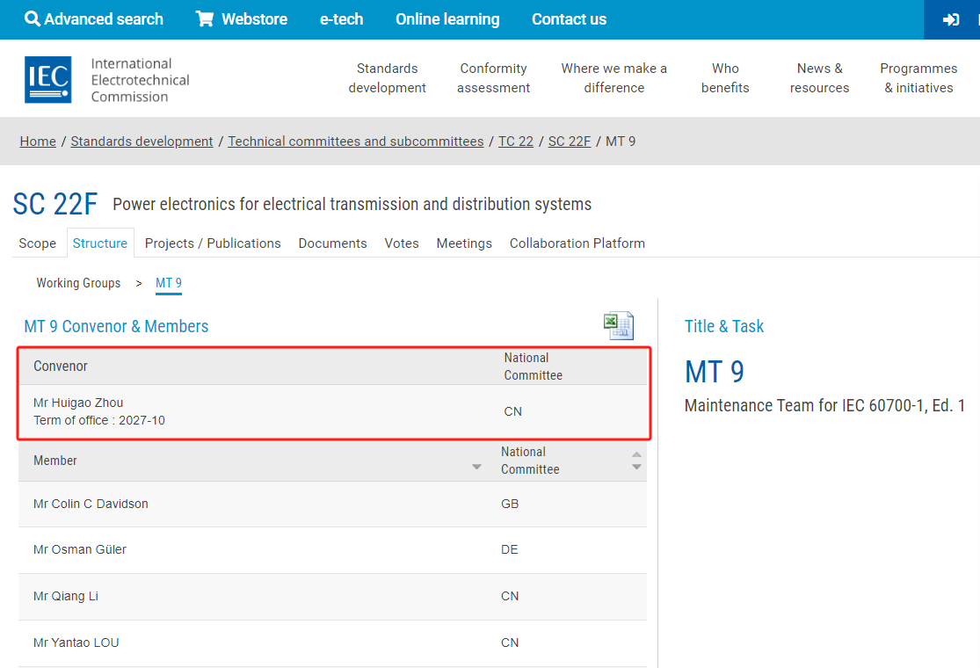
Task: Click the login arrow icon
Action: coord(951,19)
